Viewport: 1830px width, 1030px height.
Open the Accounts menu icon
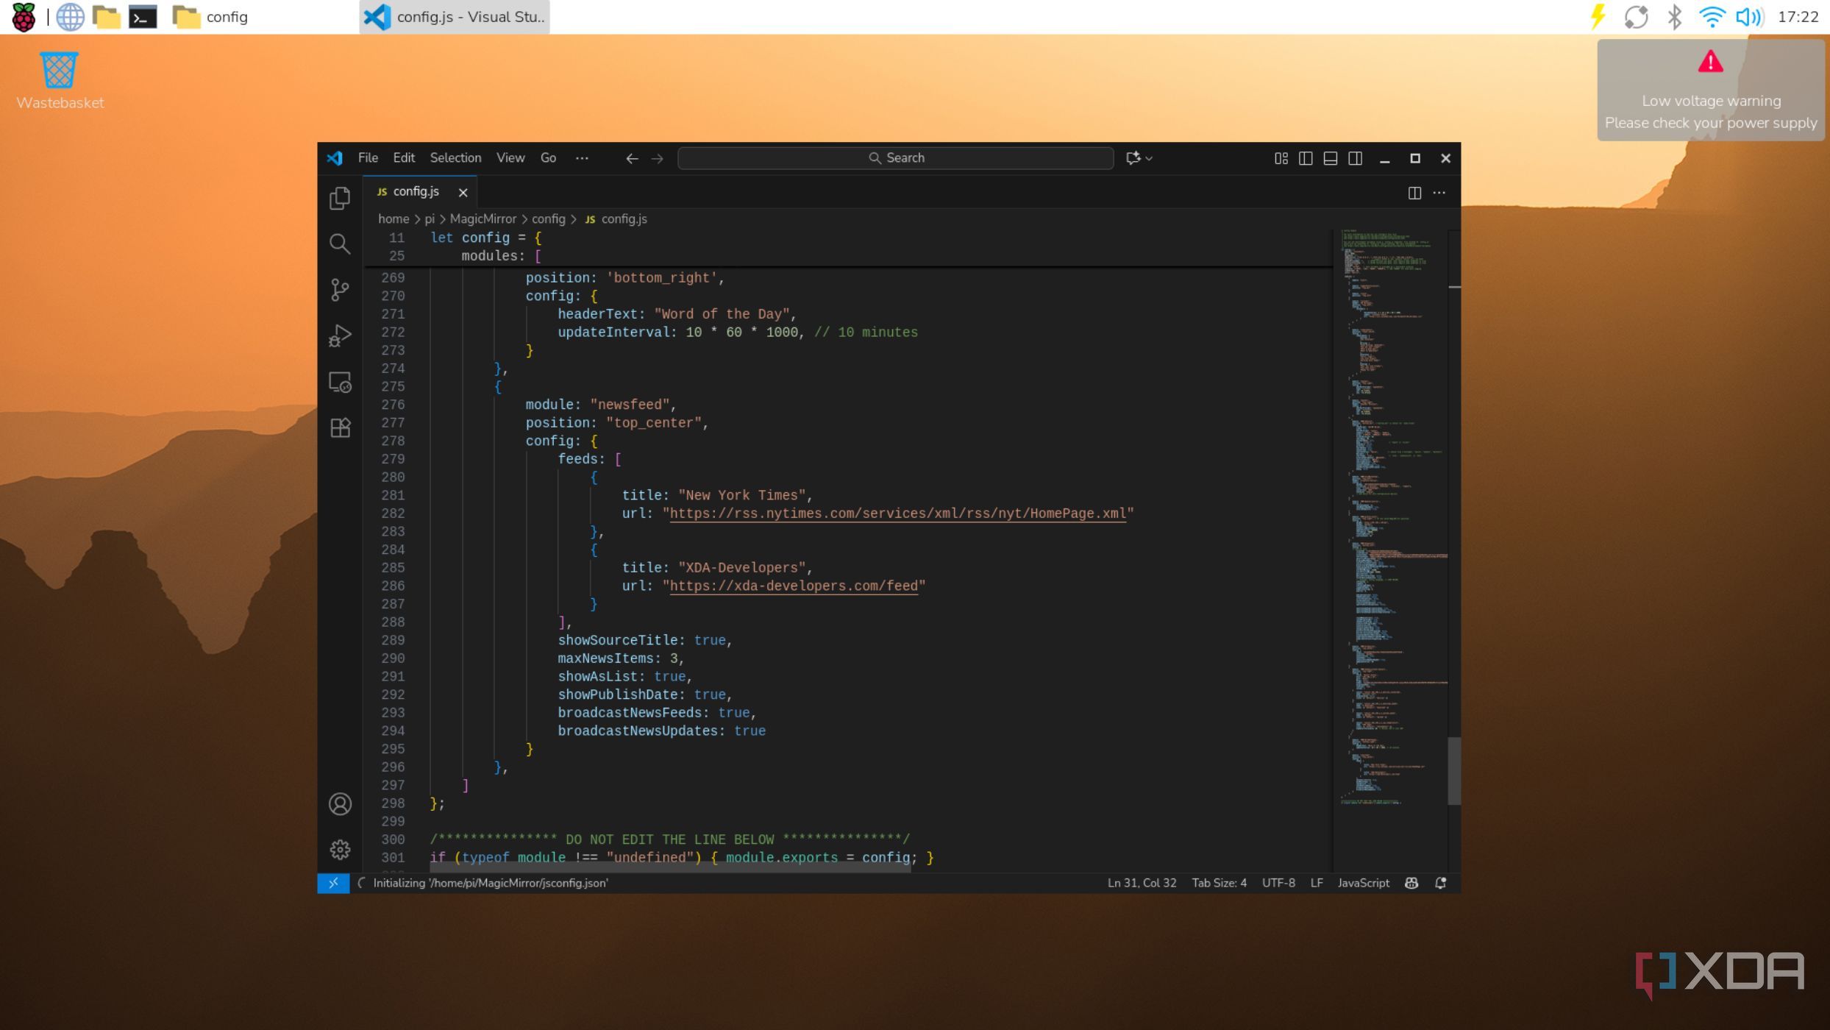pos(340,804)
